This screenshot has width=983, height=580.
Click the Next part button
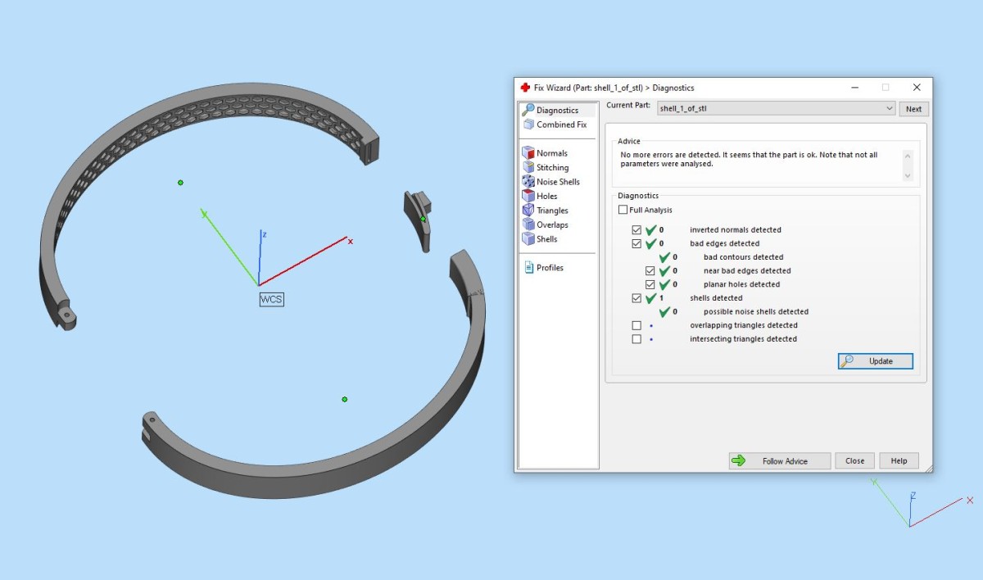913,109
